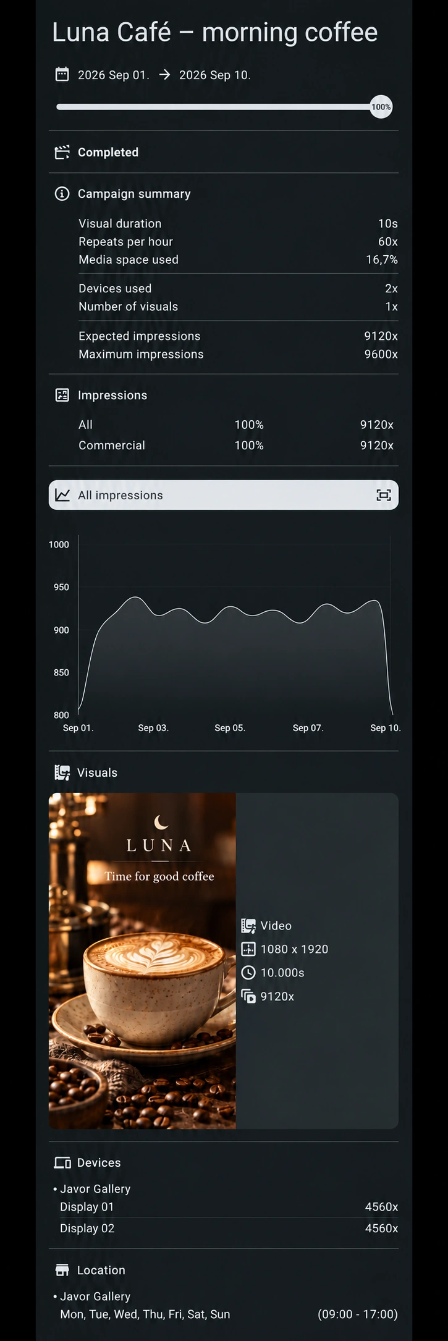448x1341 pixels.
Task: Open the Luna coffee visual thumbnail
Action: pyautogui.click(x=142, y=961)
